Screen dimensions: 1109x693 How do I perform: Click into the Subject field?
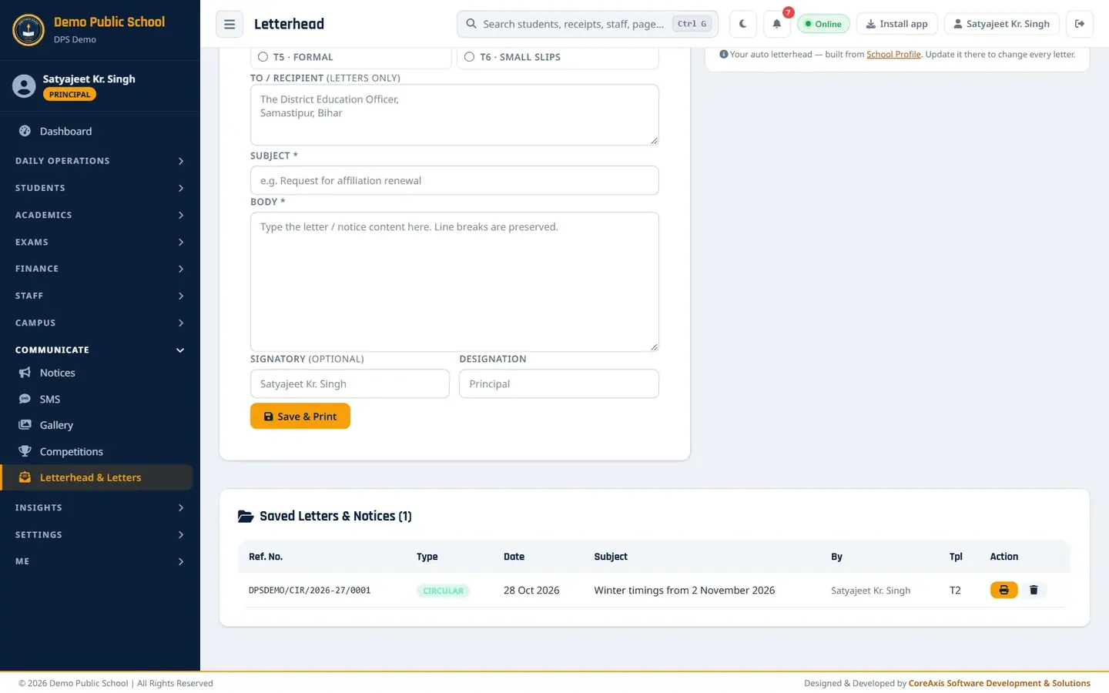(454, 180)
